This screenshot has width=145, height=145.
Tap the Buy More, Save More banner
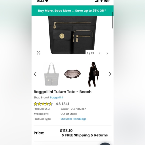point(72,11)
